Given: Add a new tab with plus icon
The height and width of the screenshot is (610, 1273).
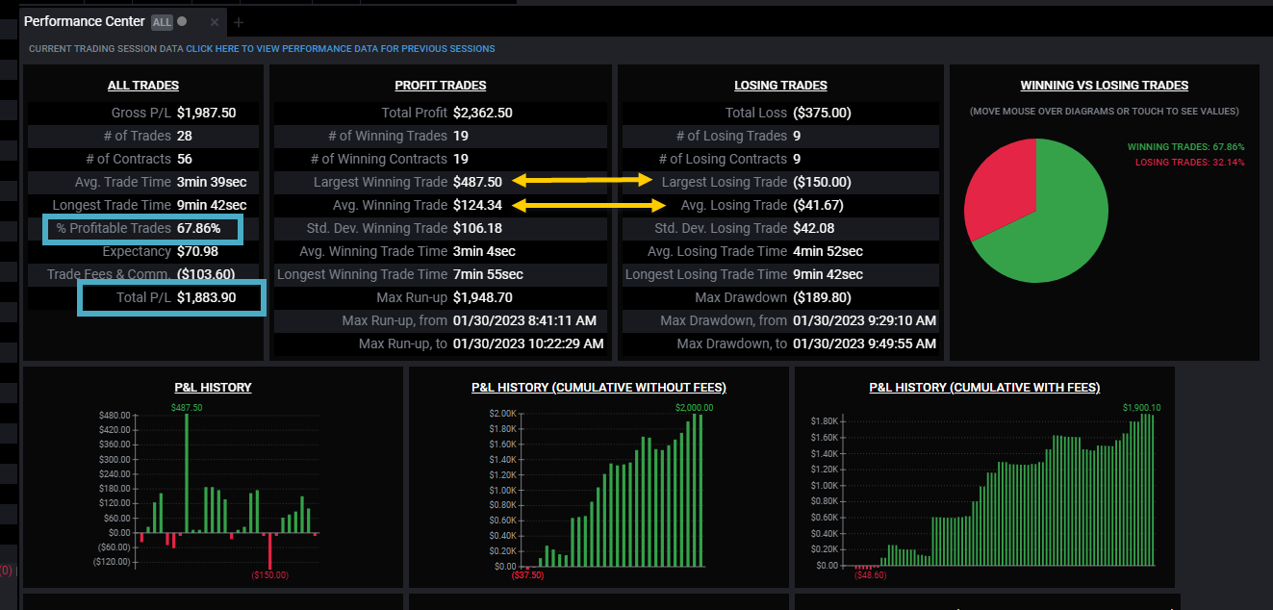Looking at the screenshot, I should [x=239, y=22].
